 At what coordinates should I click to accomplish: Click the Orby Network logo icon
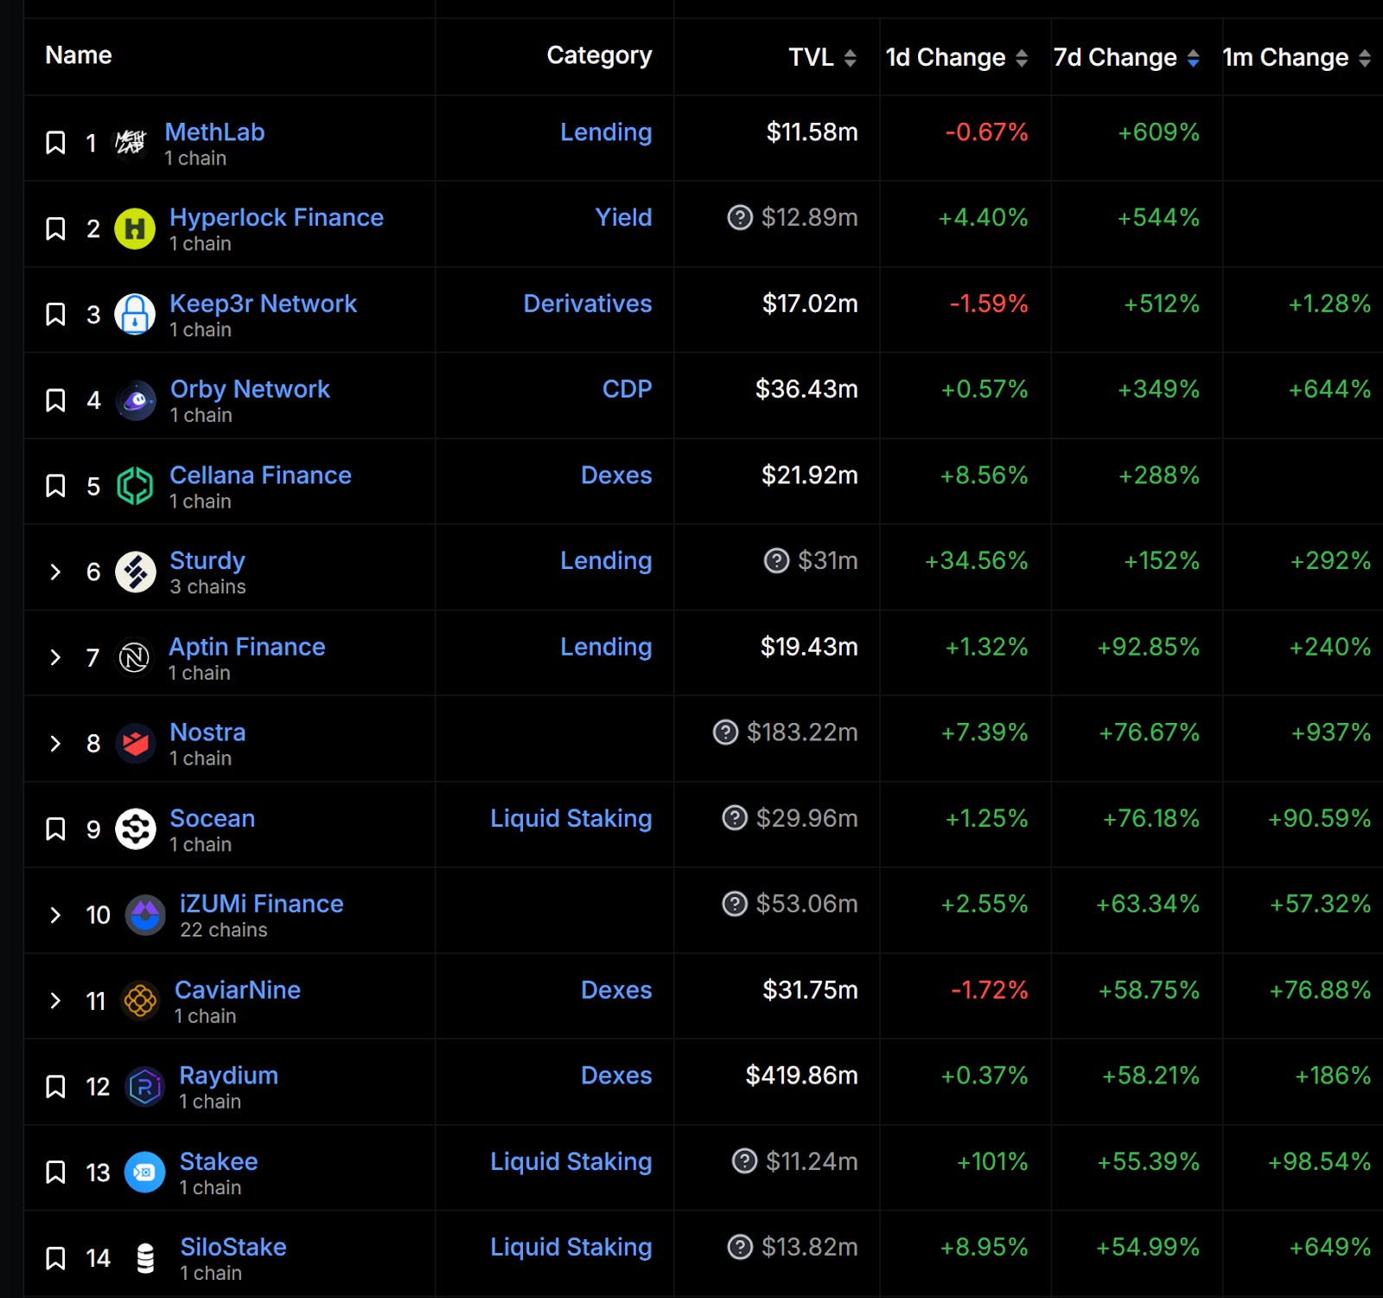coord(136,400)
